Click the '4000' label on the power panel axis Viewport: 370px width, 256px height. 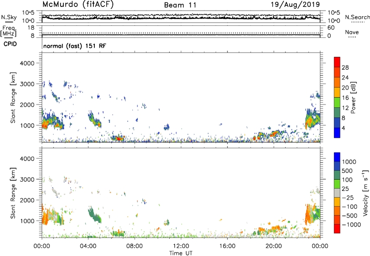point(27,63)
